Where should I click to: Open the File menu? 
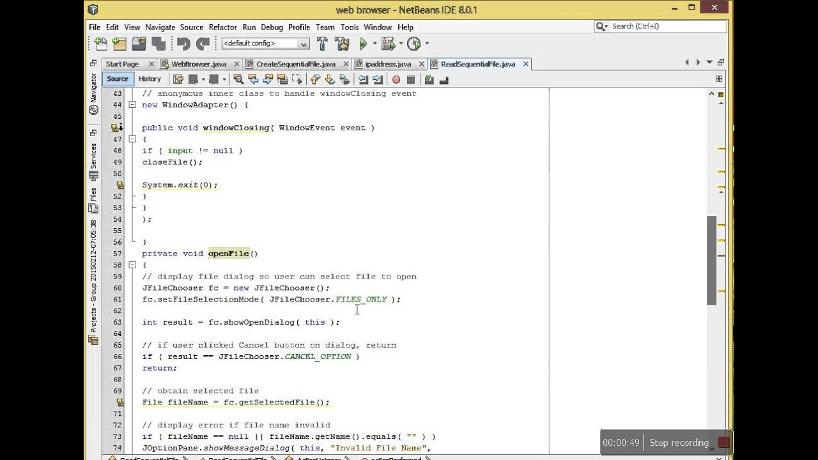(95, 27)
